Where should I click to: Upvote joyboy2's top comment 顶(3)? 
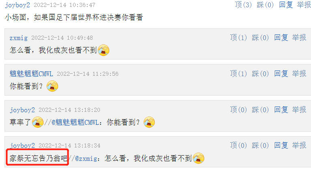243,5
